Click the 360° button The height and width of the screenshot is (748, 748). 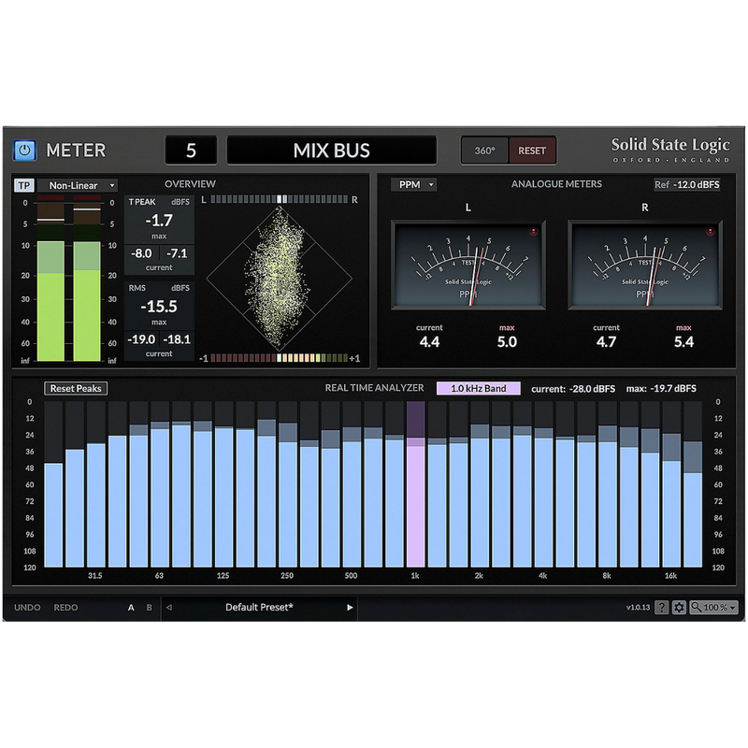pos(485,151)
